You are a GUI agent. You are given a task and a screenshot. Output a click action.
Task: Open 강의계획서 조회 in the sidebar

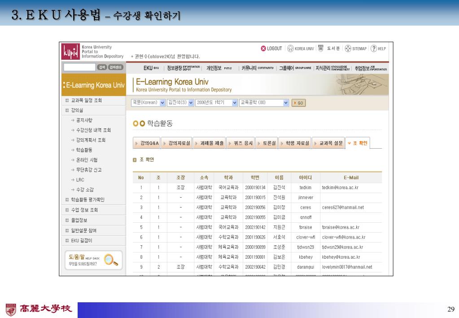pos(91,141)
